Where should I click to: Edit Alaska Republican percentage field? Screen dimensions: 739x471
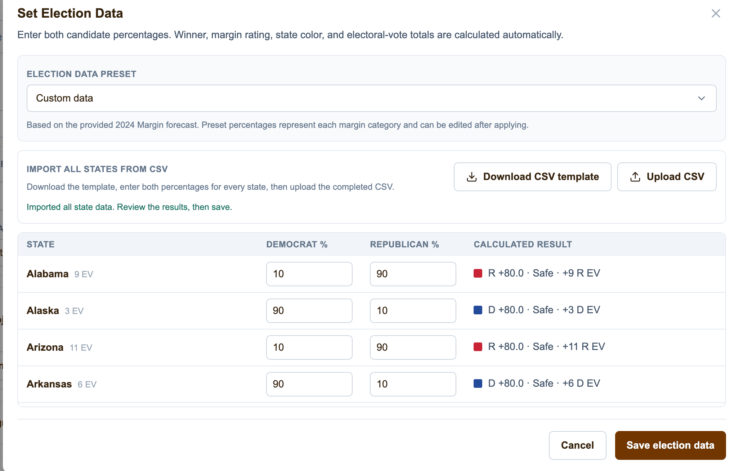[413, 311]
